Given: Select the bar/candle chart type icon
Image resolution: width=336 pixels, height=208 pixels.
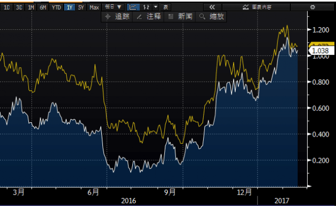Looking at the screenshot, I should pyautogui.click(x=146, y=7).
